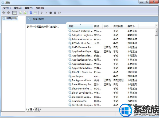Screen dimensions: 159x118
Task: Open the blue Help toolbar icon
Action: [31, 13]
